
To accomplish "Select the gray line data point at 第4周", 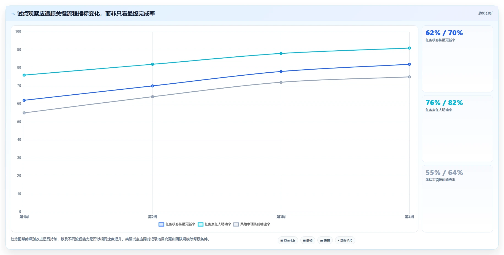I will point(409,77).
